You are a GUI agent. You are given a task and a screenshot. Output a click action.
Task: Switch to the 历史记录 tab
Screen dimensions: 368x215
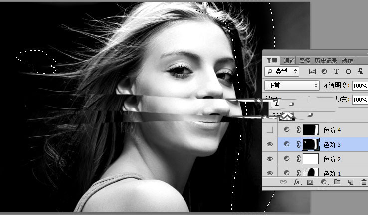coord(314,60)
